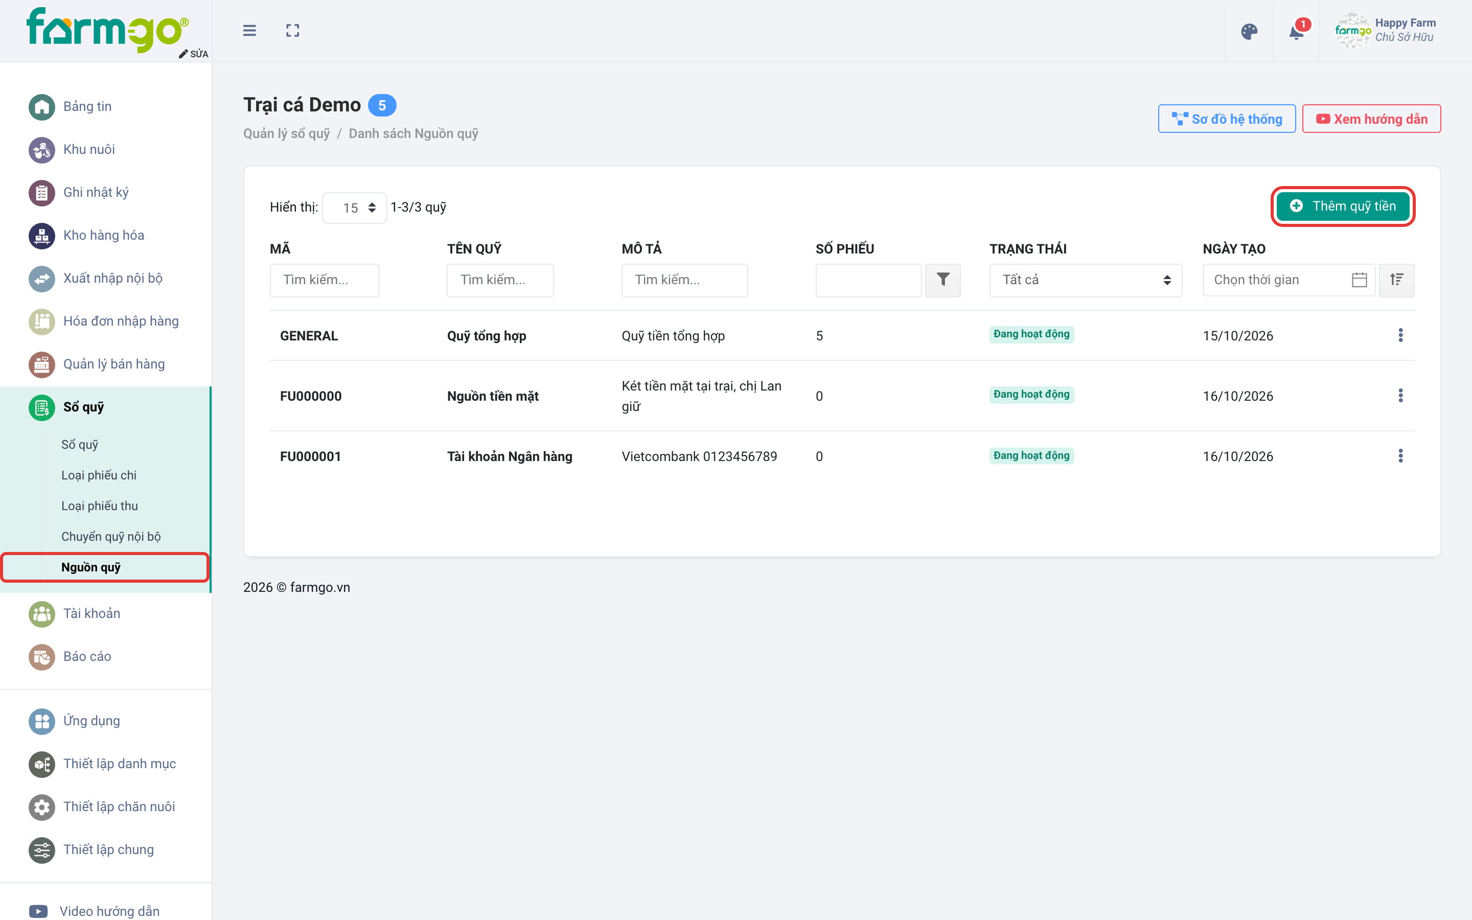Click the sort order icon beside date
This screenshot has width=1472, height=920.
click(1396, 280)
